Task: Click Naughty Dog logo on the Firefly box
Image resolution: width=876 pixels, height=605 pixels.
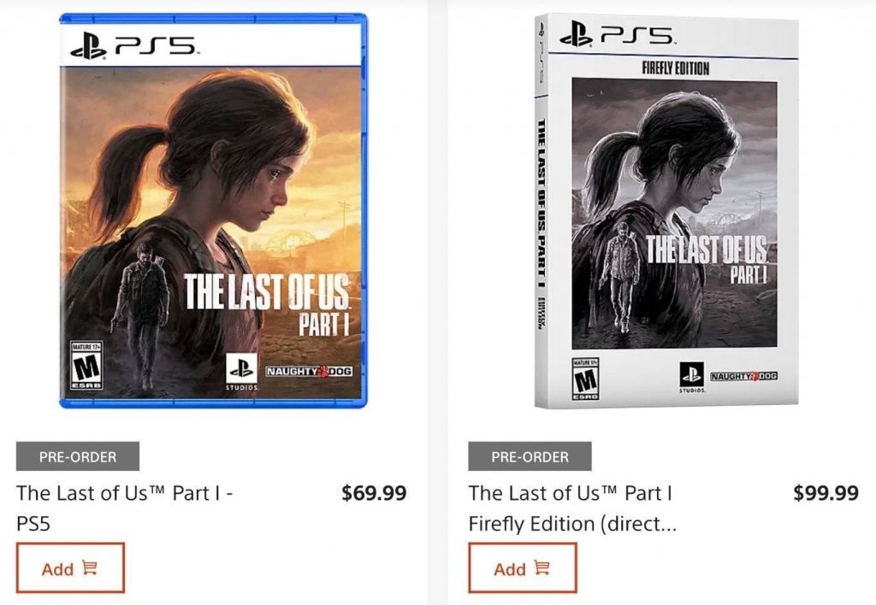Action: click(x=743, y=376)
